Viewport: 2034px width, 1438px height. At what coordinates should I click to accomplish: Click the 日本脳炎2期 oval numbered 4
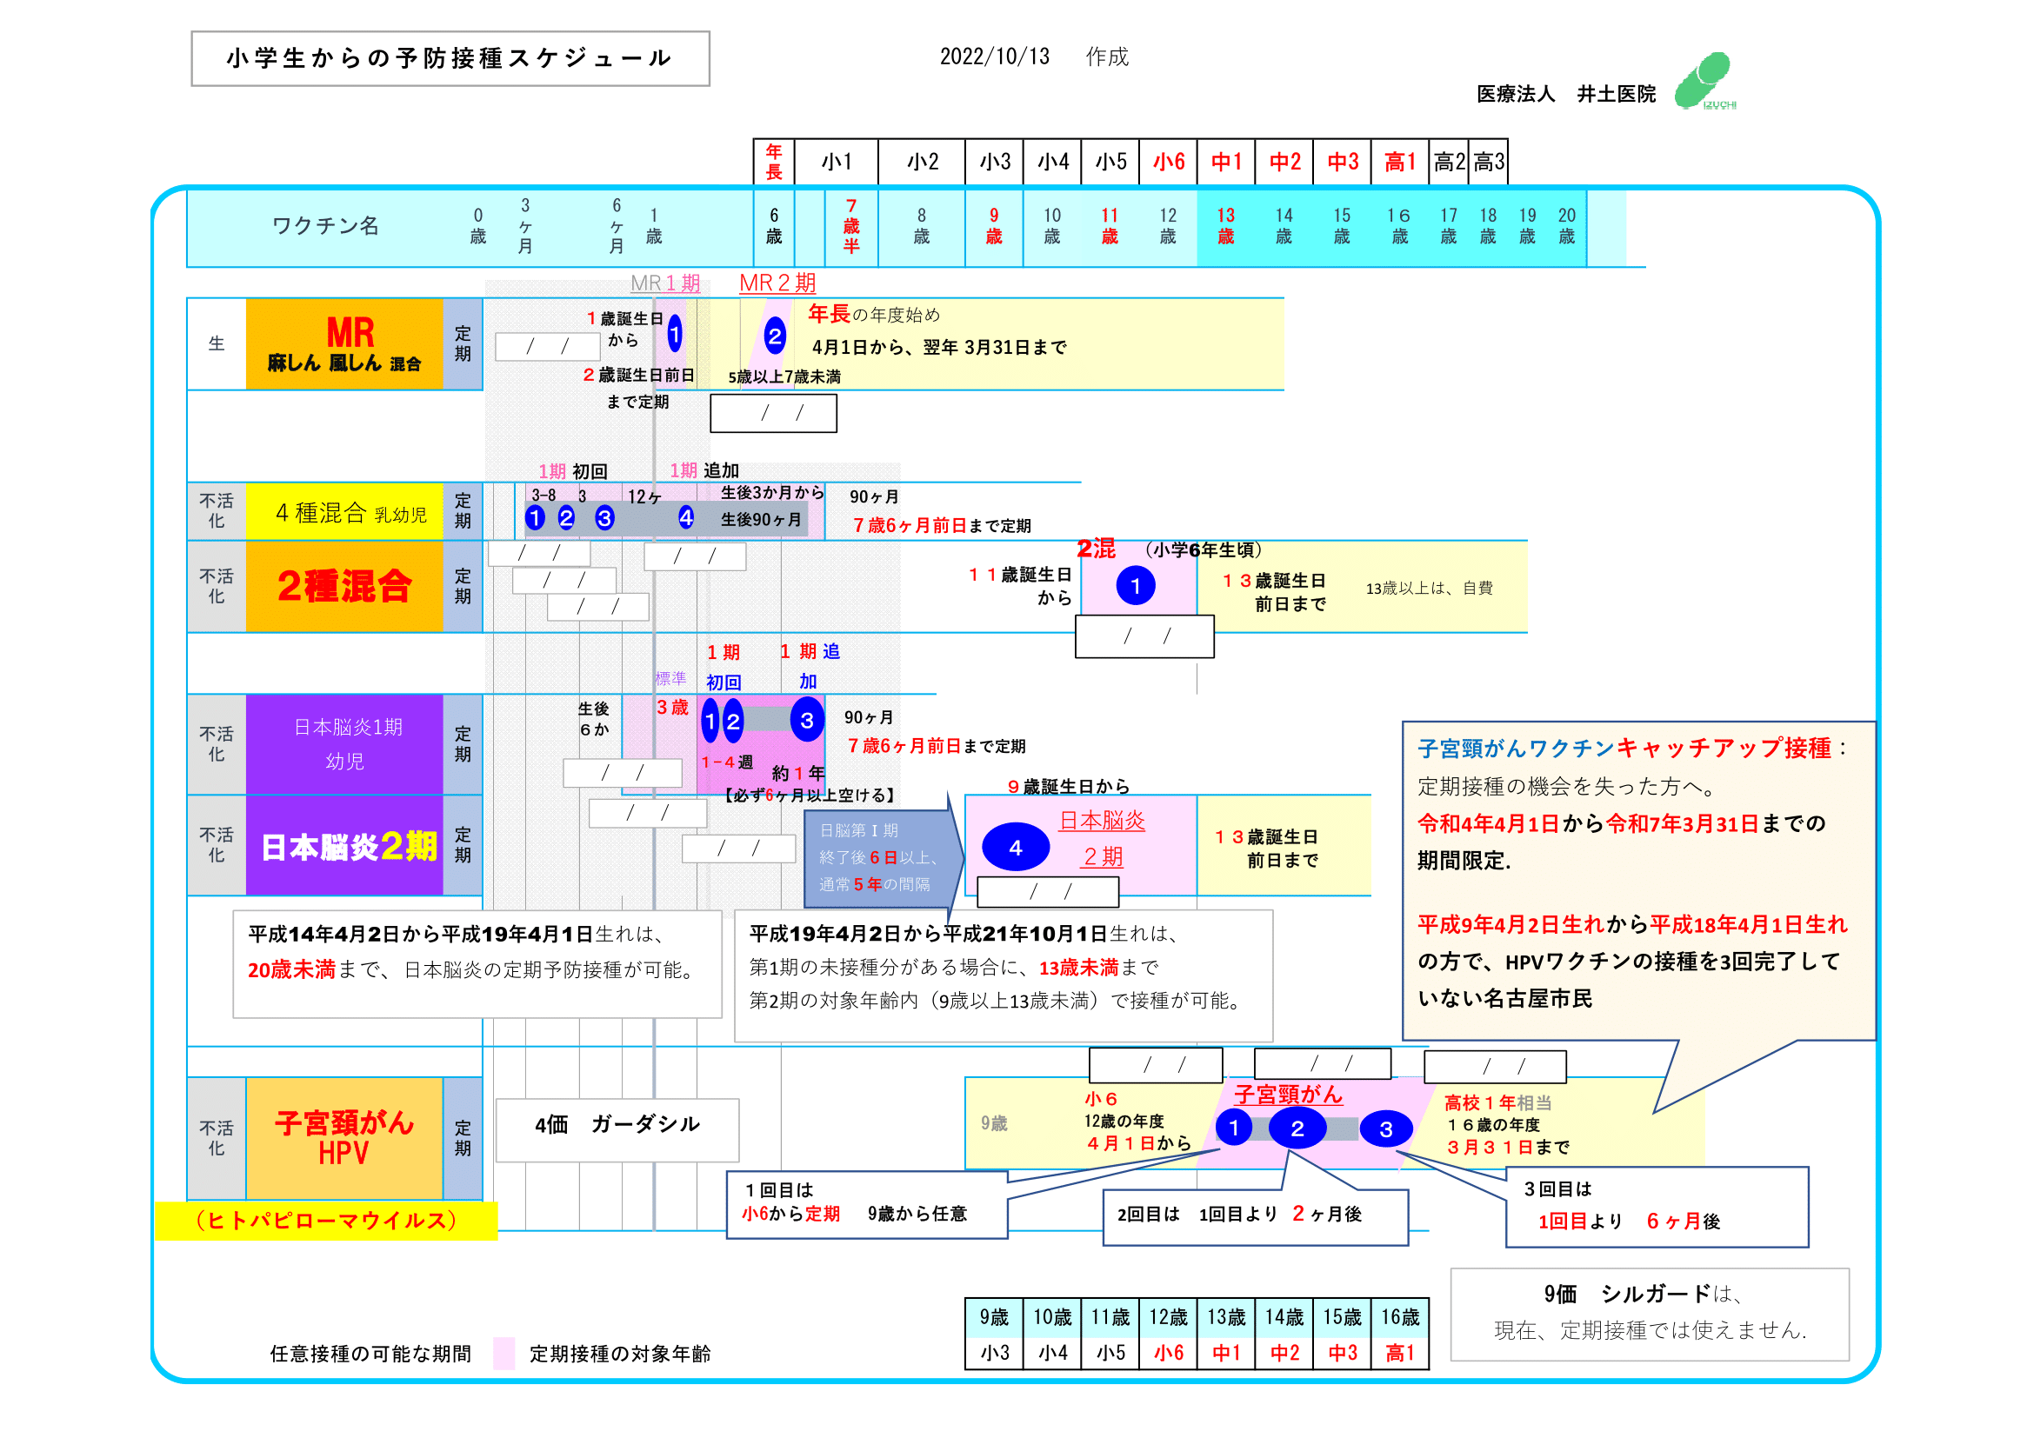(x=1016, y=848)
